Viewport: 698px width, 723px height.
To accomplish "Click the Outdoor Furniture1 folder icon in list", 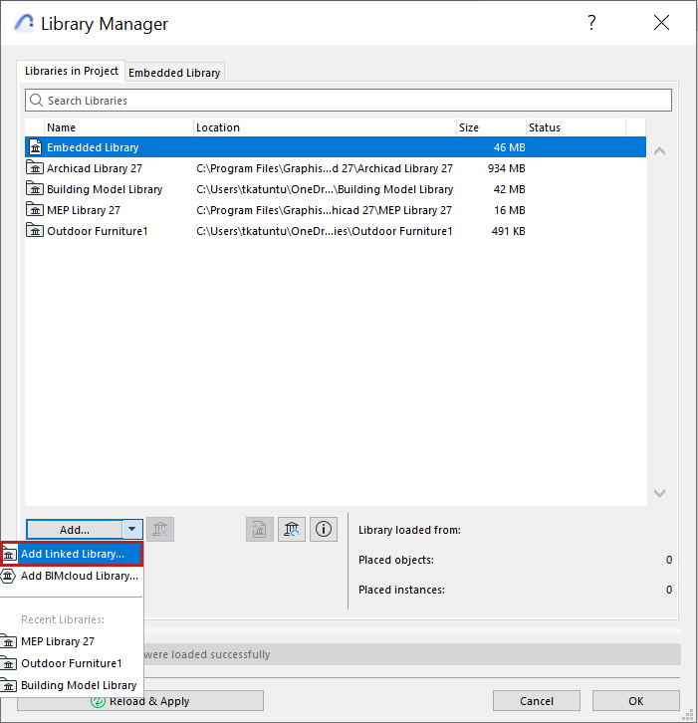I will click(x=35, y=231).
